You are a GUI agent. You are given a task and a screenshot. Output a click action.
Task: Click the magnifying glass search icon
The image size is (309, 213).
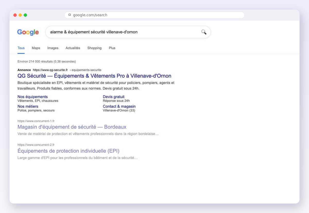click(204, 32)
